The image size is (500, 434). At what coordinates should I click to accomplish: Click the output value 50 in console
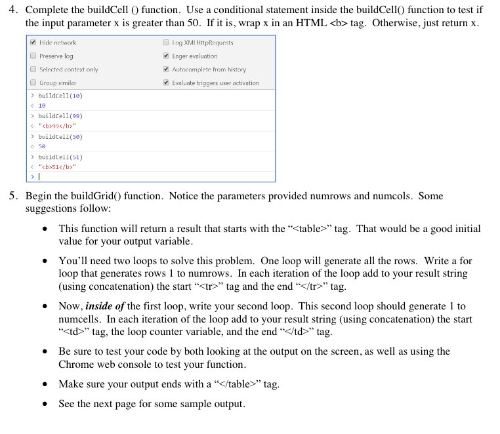click(x=42, y=147)
